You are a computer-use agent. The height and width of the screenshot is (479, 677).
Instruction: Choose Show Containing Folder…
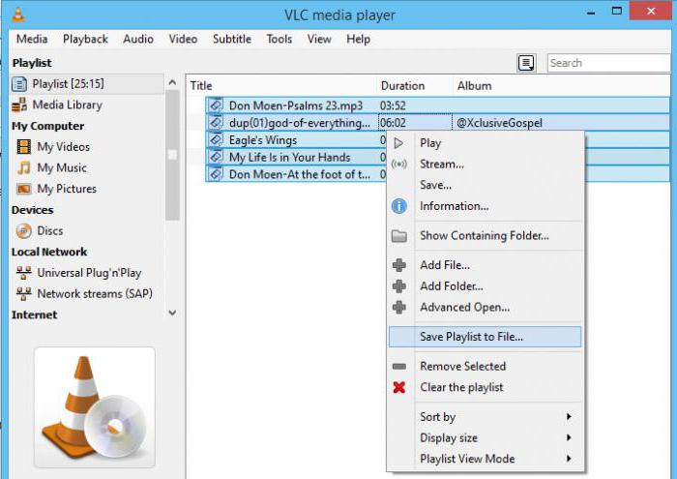pyautogui.click(x=485, y=236)
